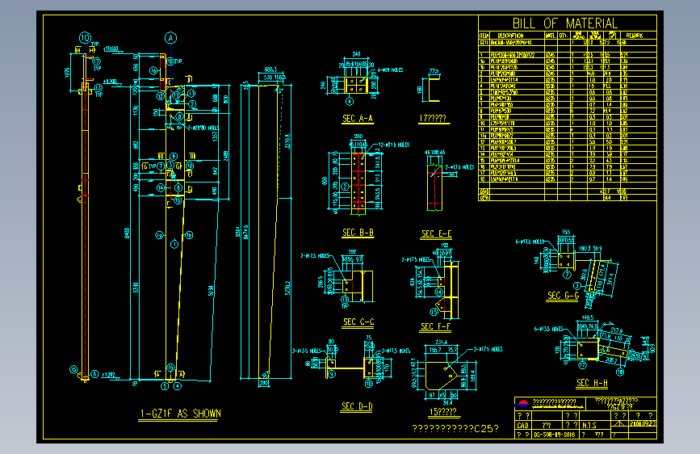Click the BILL OF MATERIAL title
The image size is (700, 454).
564,23
